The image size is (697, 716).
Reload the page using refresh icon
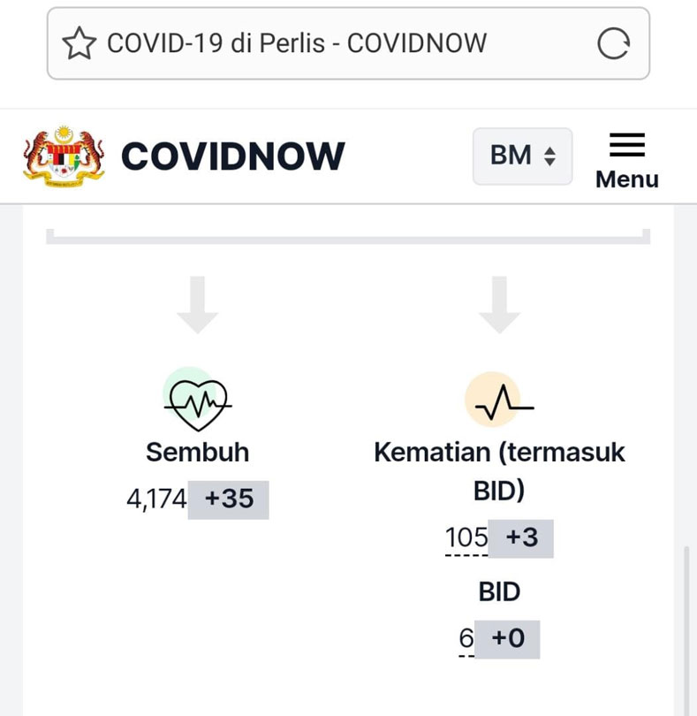[613, 43]
